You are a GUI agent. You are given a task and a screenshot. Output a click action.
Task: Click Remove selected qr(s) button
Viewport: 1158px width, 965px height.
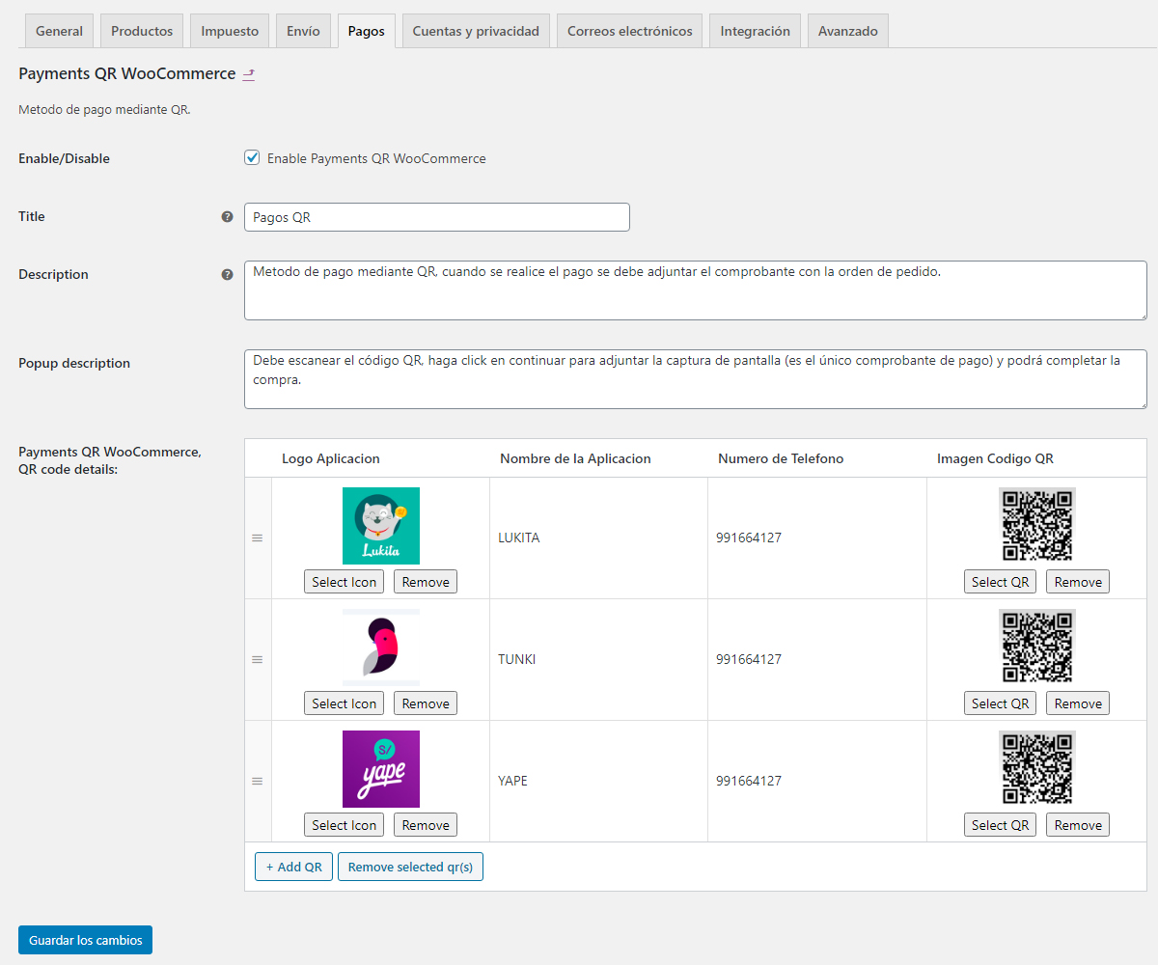click(x=410, y=867)
